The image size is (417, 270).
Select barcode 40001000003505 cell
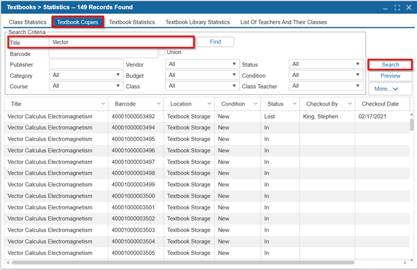(136, 253)
